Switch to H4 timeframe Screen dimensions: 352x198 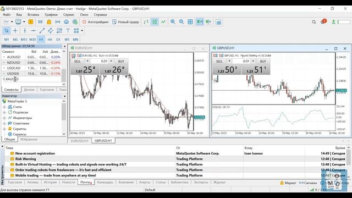pyautogui.click(x=50, y=40)
